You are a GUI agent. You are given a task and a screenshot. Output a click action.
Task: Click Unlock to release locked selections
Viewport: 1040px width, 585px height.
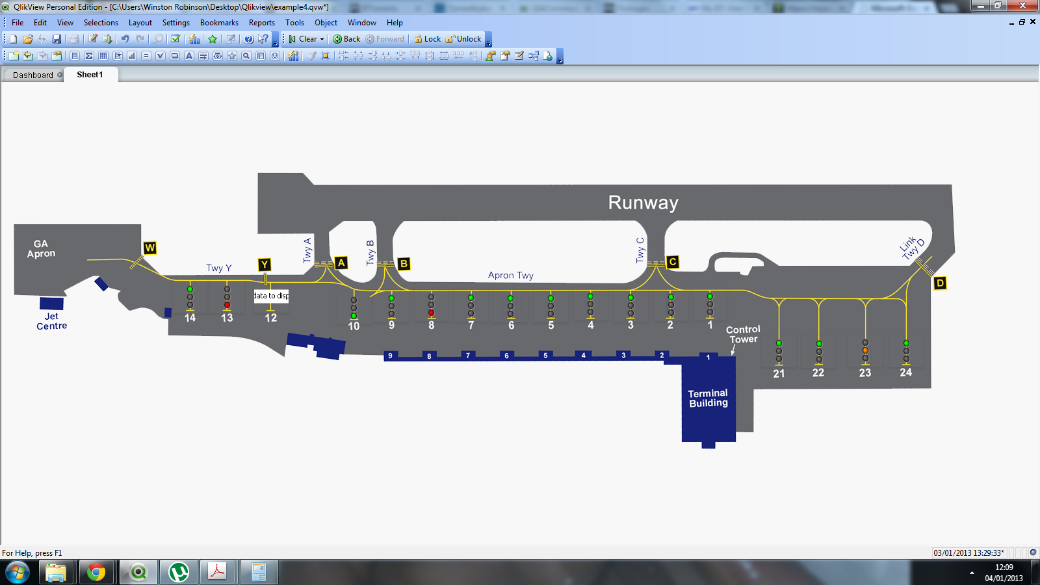(x=463, y=39)
